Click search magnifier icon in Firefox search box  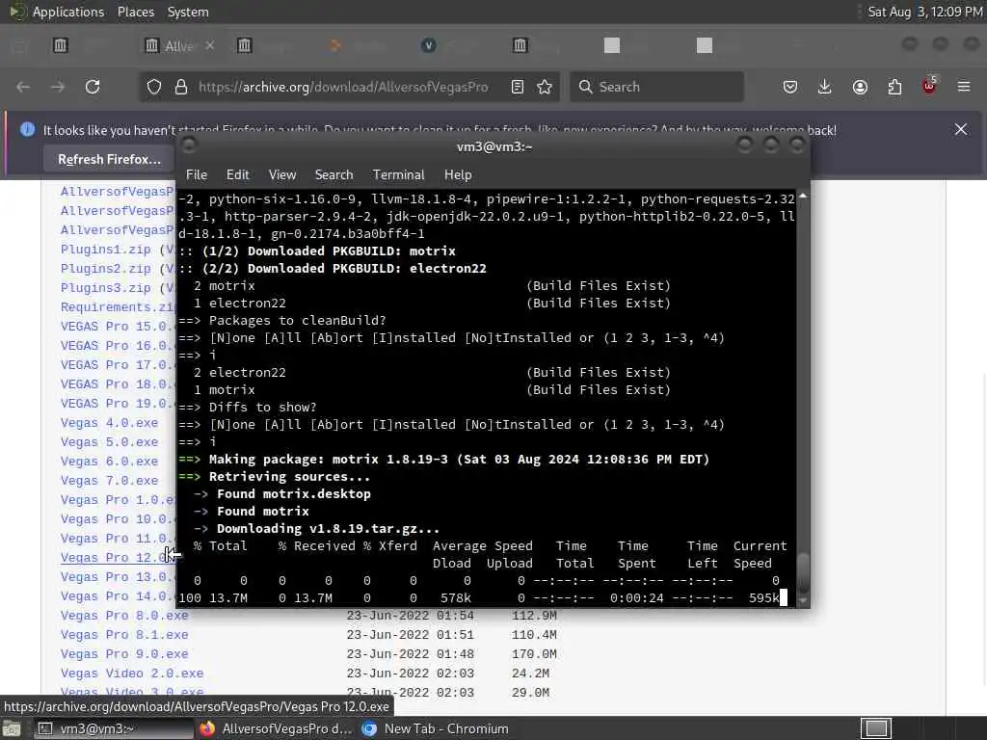(x=585, y=87)
